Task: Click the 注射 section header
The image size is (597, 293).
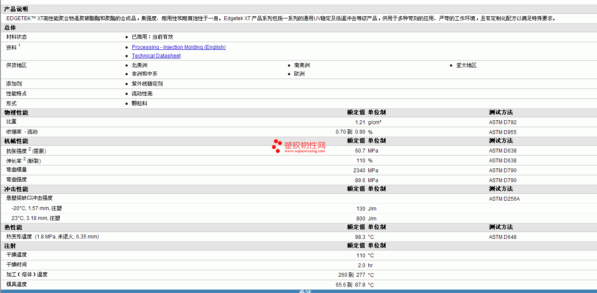Action: pyautogui.click(x=10, y=246)
